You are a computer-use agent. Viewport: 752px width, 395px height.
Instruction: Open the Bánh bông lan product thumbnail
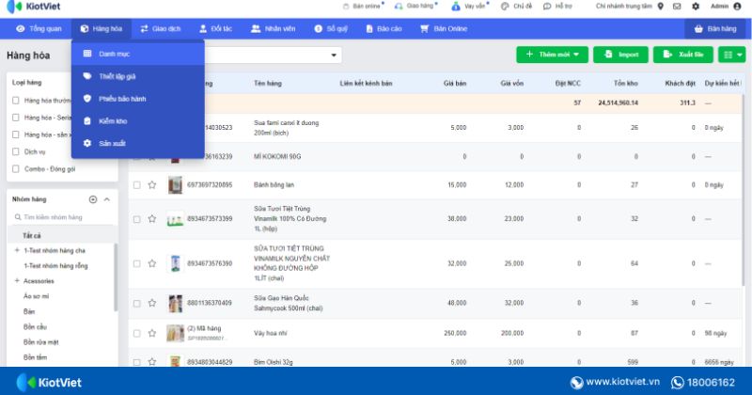pyautogui.click(x=175, y=184)
